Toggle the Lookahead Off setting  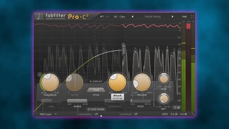point(136,114)
